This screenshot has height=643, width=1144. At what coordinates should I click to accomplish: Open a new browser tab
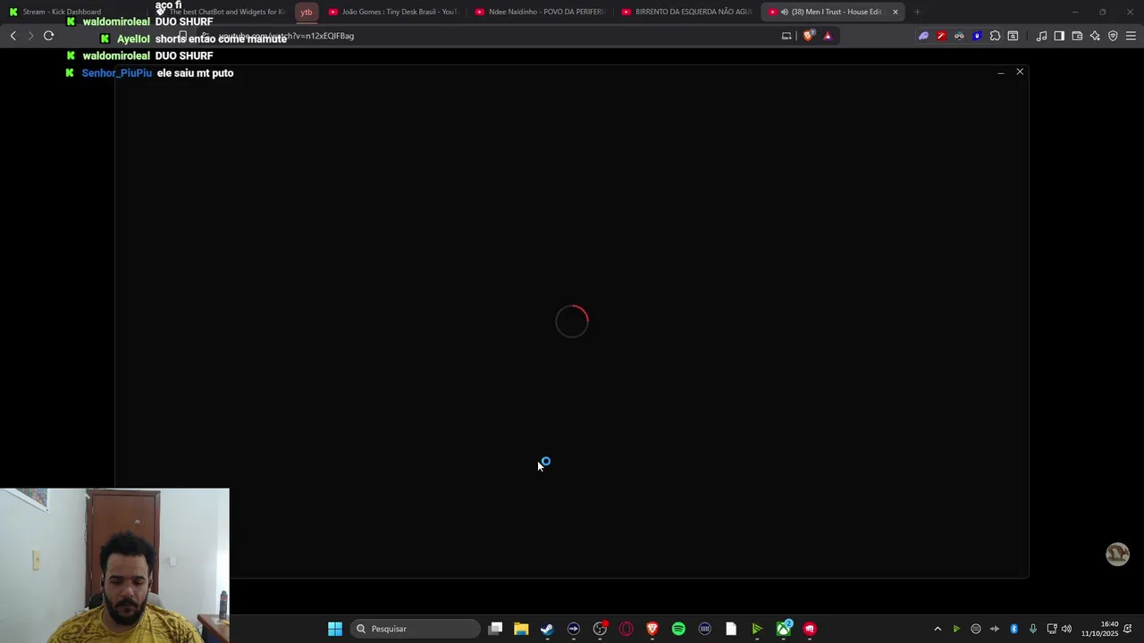(917, 12)
